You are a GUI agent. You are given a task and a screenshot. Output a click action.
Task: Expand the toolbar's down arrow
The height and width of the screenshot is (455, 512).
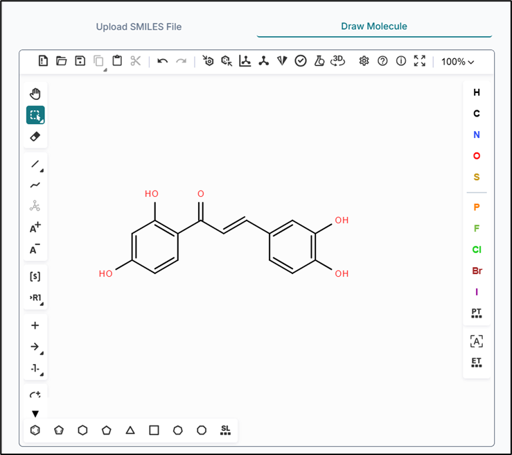(35, 414)
